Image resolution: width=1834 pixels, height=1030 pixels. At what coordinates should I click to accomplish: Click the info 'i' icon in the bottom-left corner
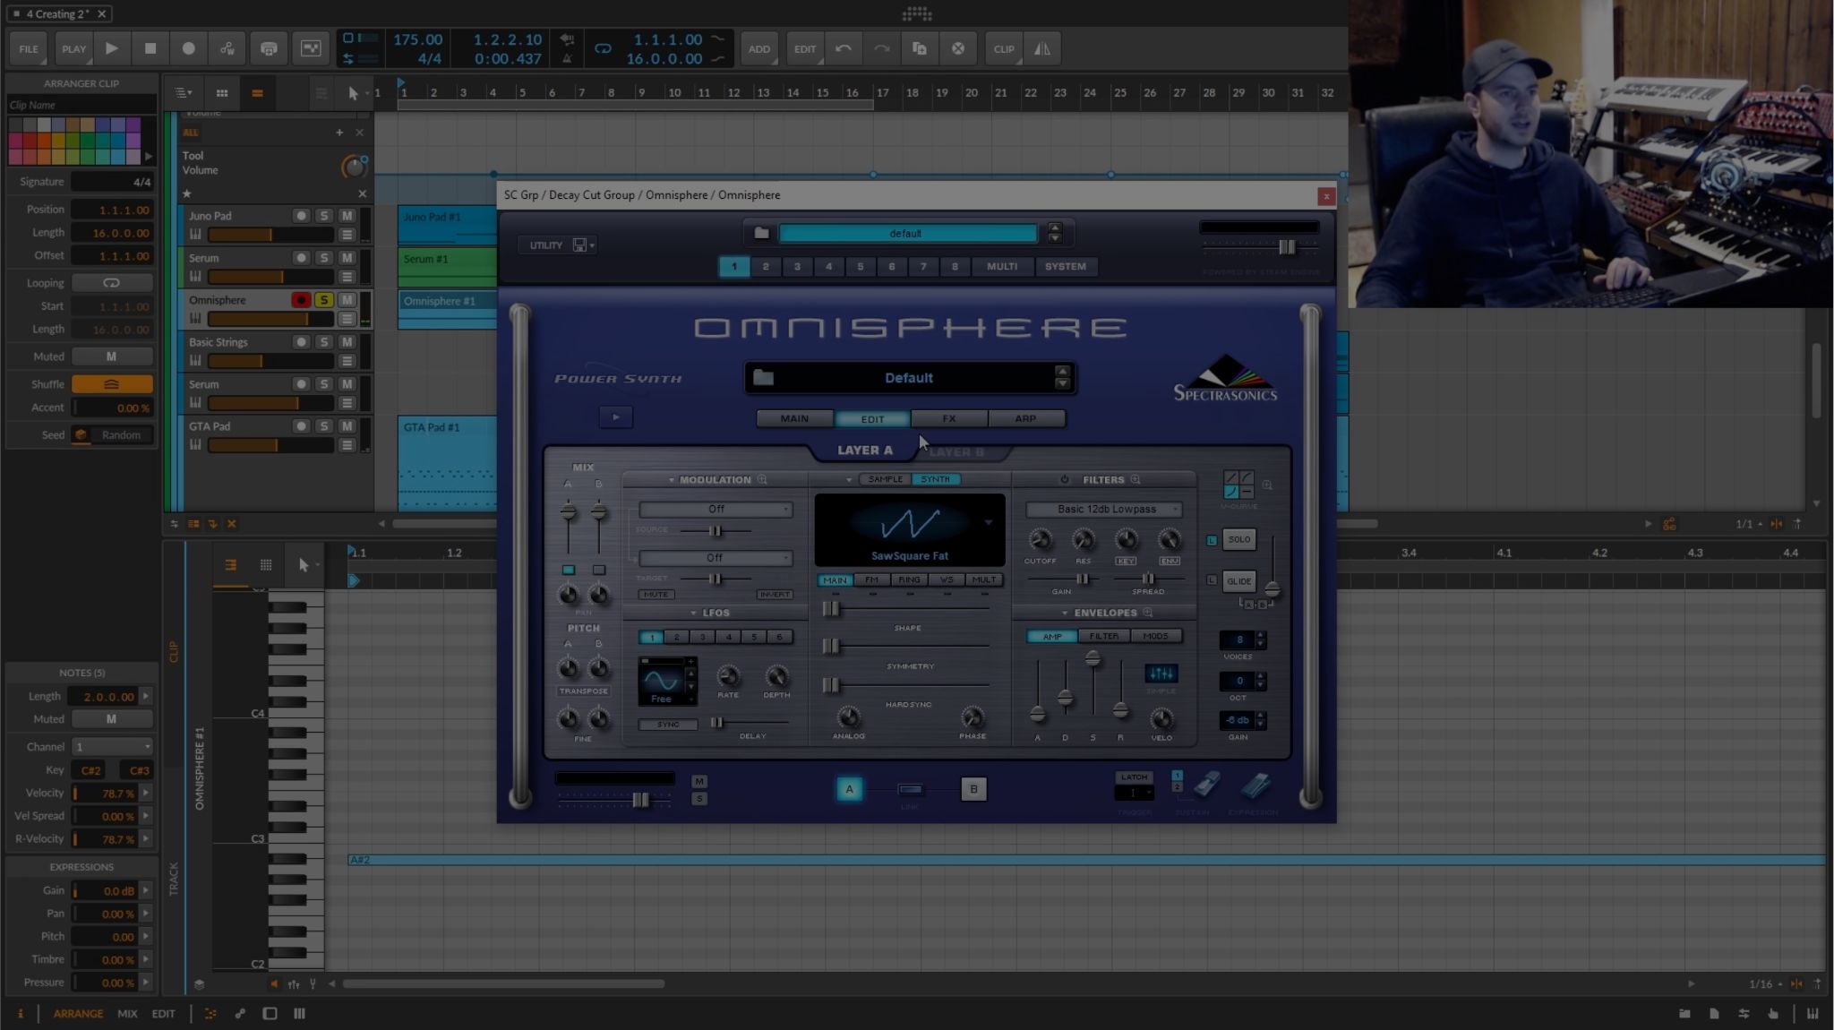pos(20,1014)
